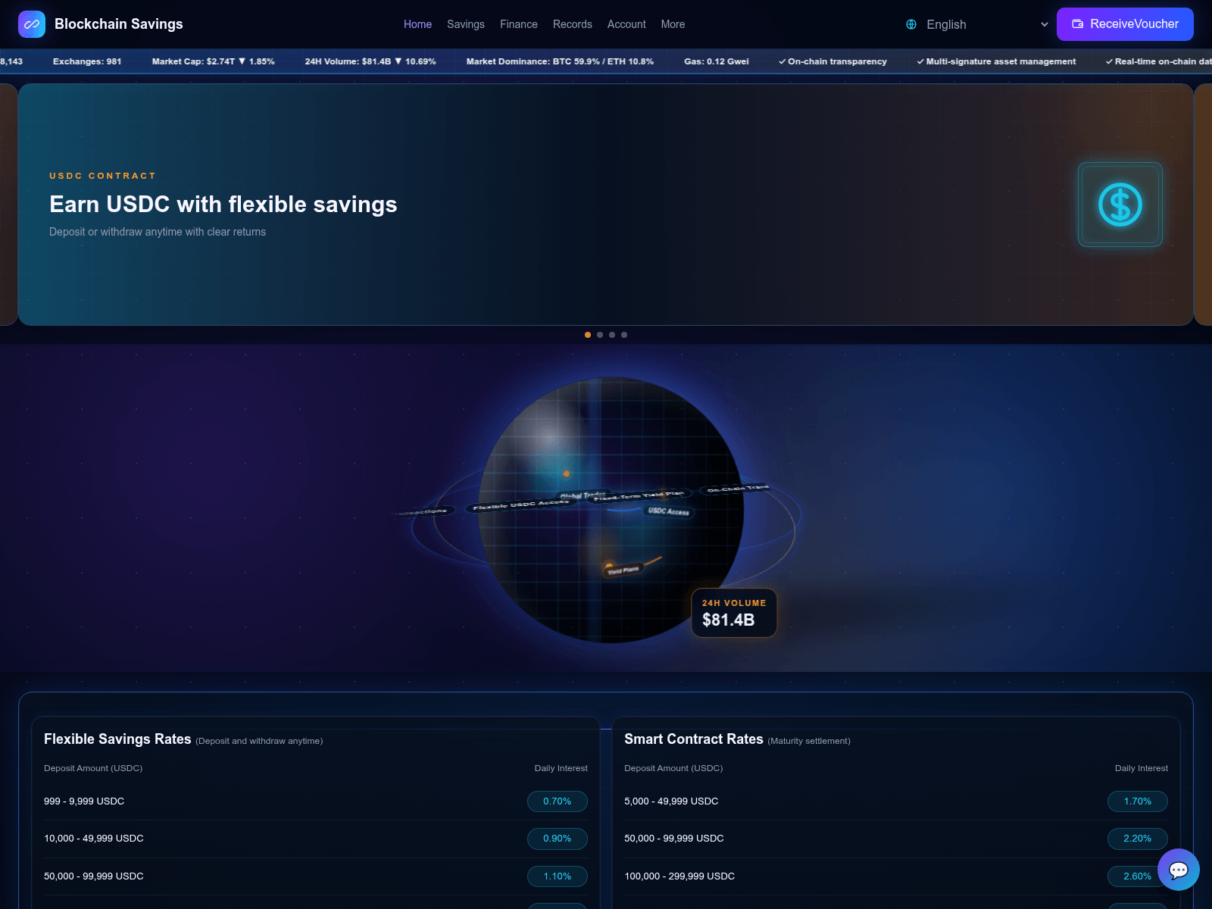Select the first carousel dot
This screenshot has width=1212, height=909.
coord(588,335)
